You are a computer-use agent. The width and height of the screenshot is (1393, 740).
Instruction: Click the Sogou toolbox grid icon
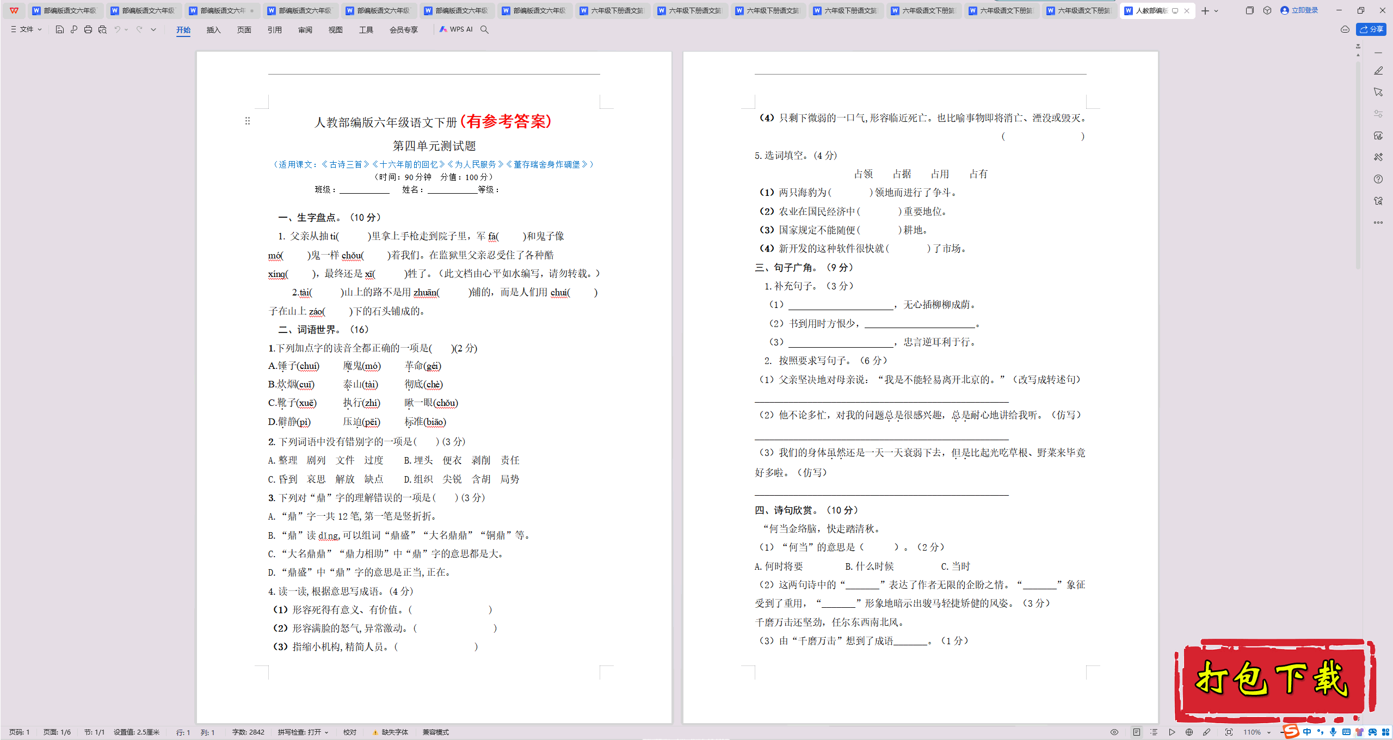coord(1385,732)
